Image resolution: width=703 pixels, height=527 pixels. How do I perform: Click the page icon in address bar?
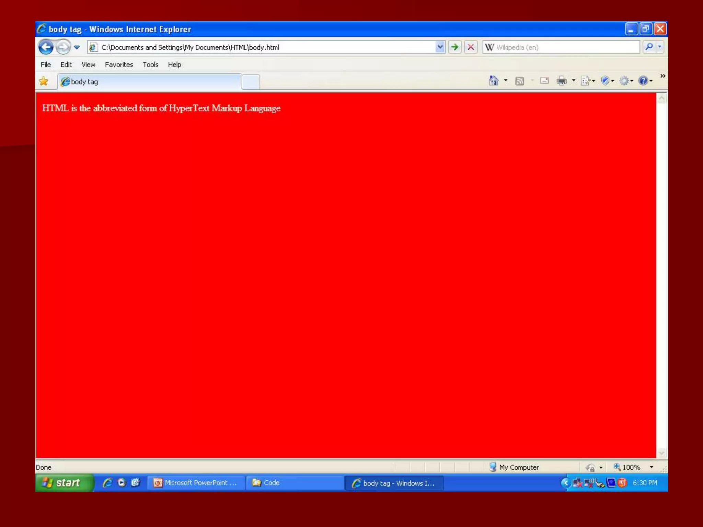93,47
